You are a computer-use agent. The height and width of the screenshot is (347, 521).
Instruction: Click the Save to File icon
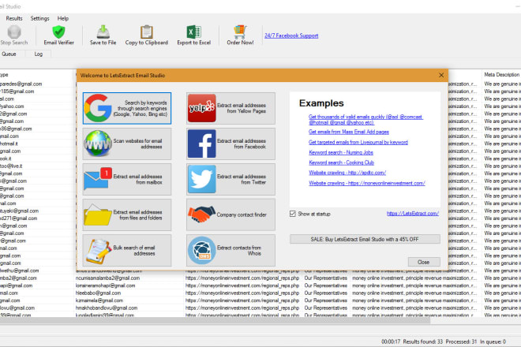click(x=103, y=35)
